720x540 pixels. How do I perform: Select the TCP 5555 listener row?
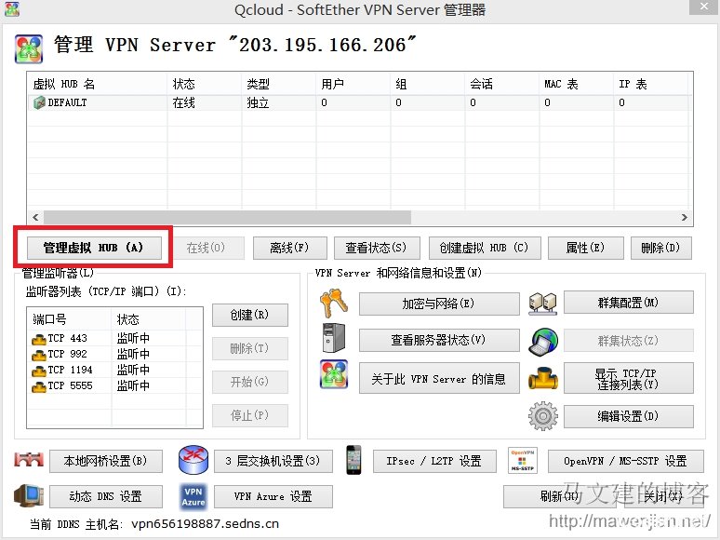(x=114, y=386)
